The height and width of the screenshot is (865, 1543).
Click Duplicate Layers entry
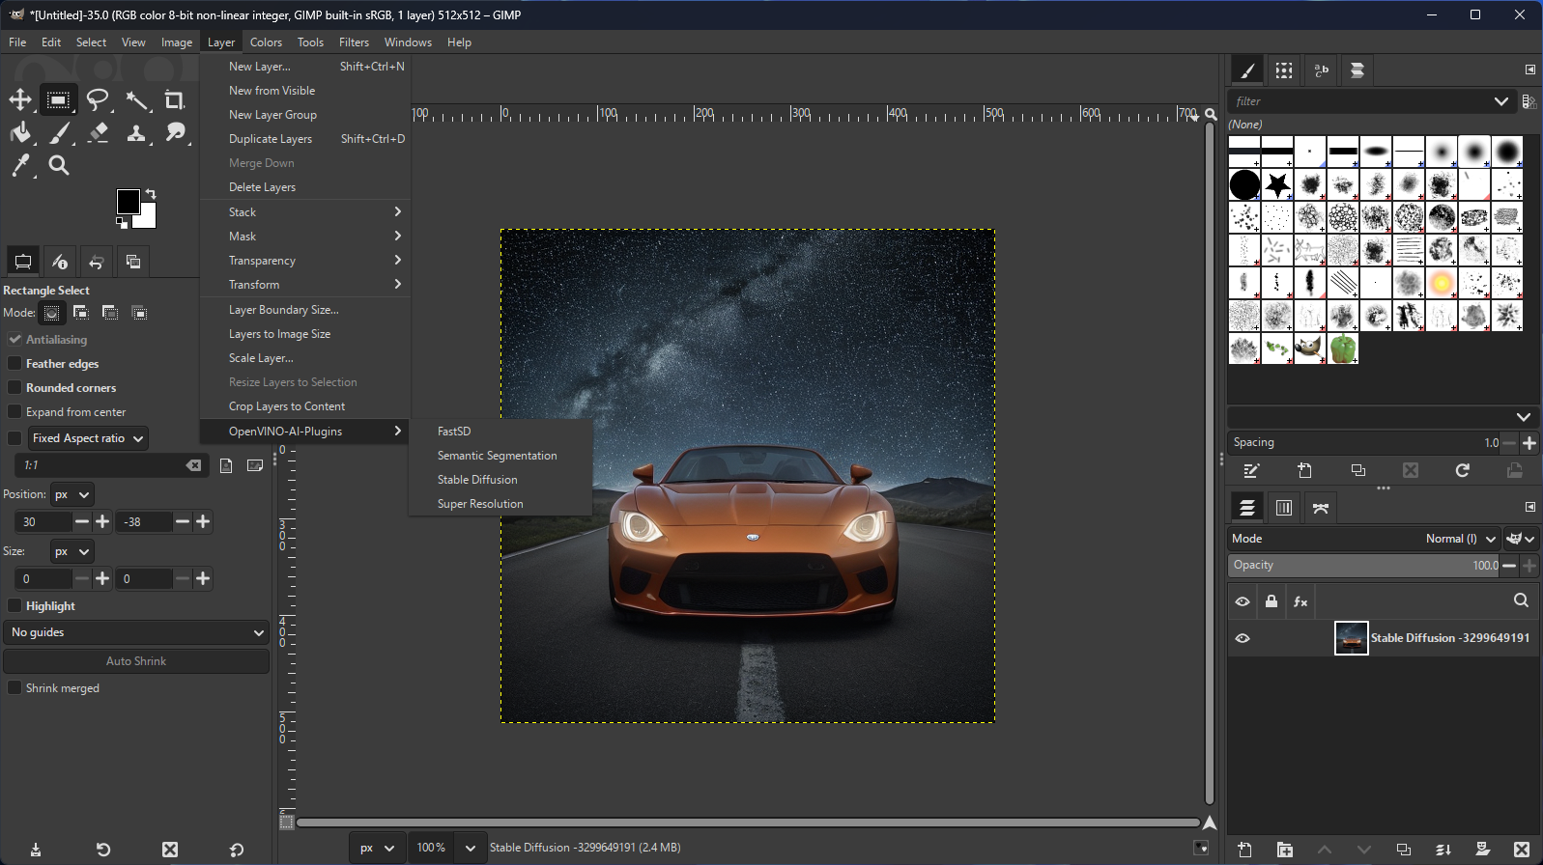[305, 139]
